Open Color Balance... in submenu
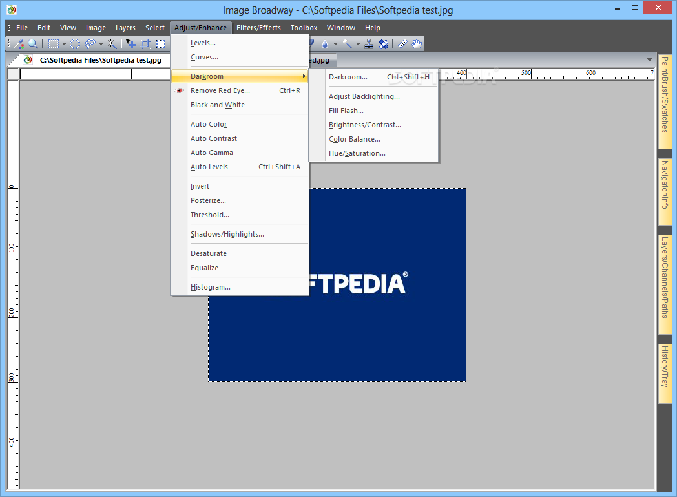Viewport: 677px width, 497px height. click(373, 140)
